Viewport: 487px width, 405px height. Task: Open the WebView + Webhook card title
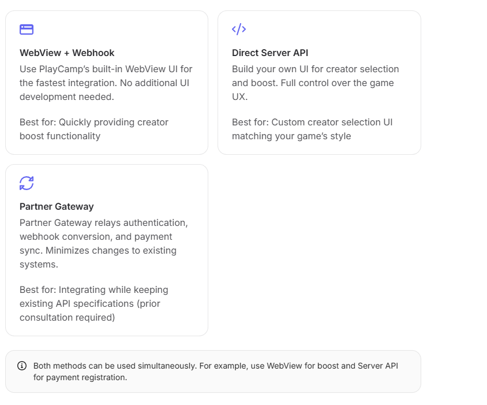click(x=67, y=53)
